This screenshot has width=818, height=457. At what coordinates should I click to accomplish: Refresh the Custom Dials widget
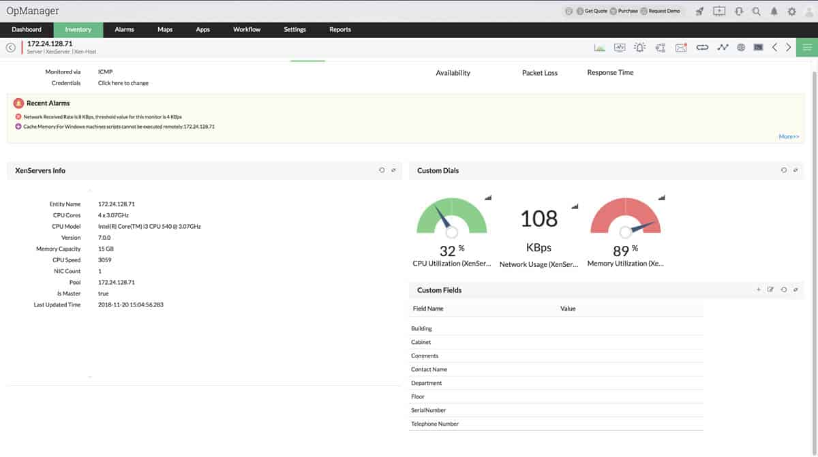[784, 170]
